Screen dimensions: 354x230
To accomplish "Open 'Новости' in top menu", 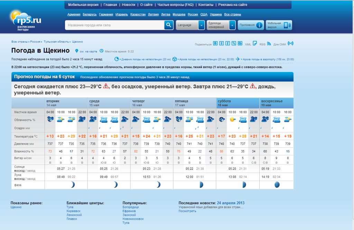I will pyautogui.click(x=129, y=5).
